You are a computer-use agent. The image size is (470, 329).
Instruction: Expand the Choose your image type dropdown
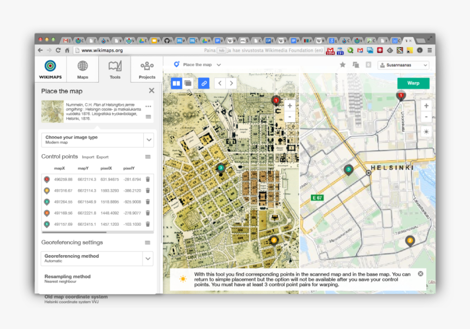[149, 140]
